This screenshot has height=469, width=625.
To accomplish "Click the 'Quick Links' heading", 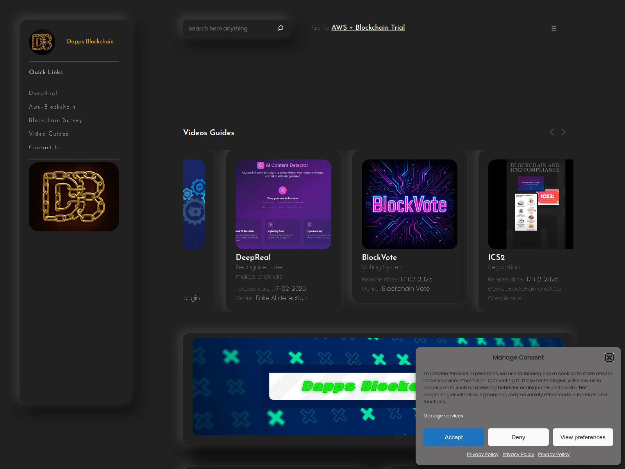I will coord(46,72).
